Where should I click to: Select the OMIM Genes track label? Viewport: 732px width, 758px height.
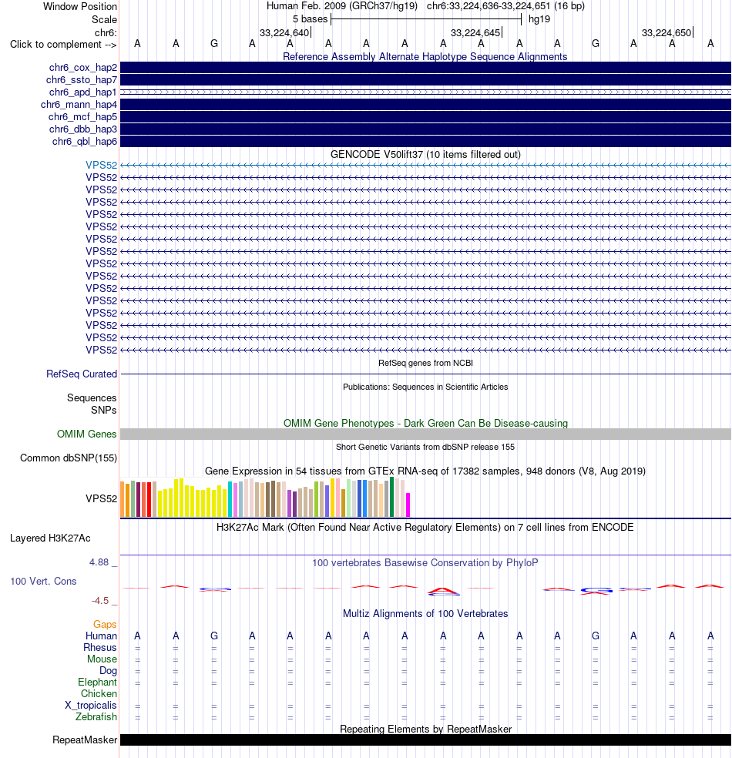pyautogui.click(x=86, y=434)
